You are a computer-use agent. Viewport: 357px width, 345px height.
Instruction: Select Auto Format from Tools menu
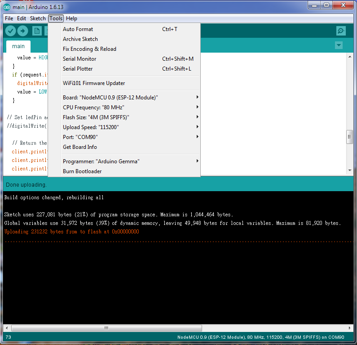point(78,29)
